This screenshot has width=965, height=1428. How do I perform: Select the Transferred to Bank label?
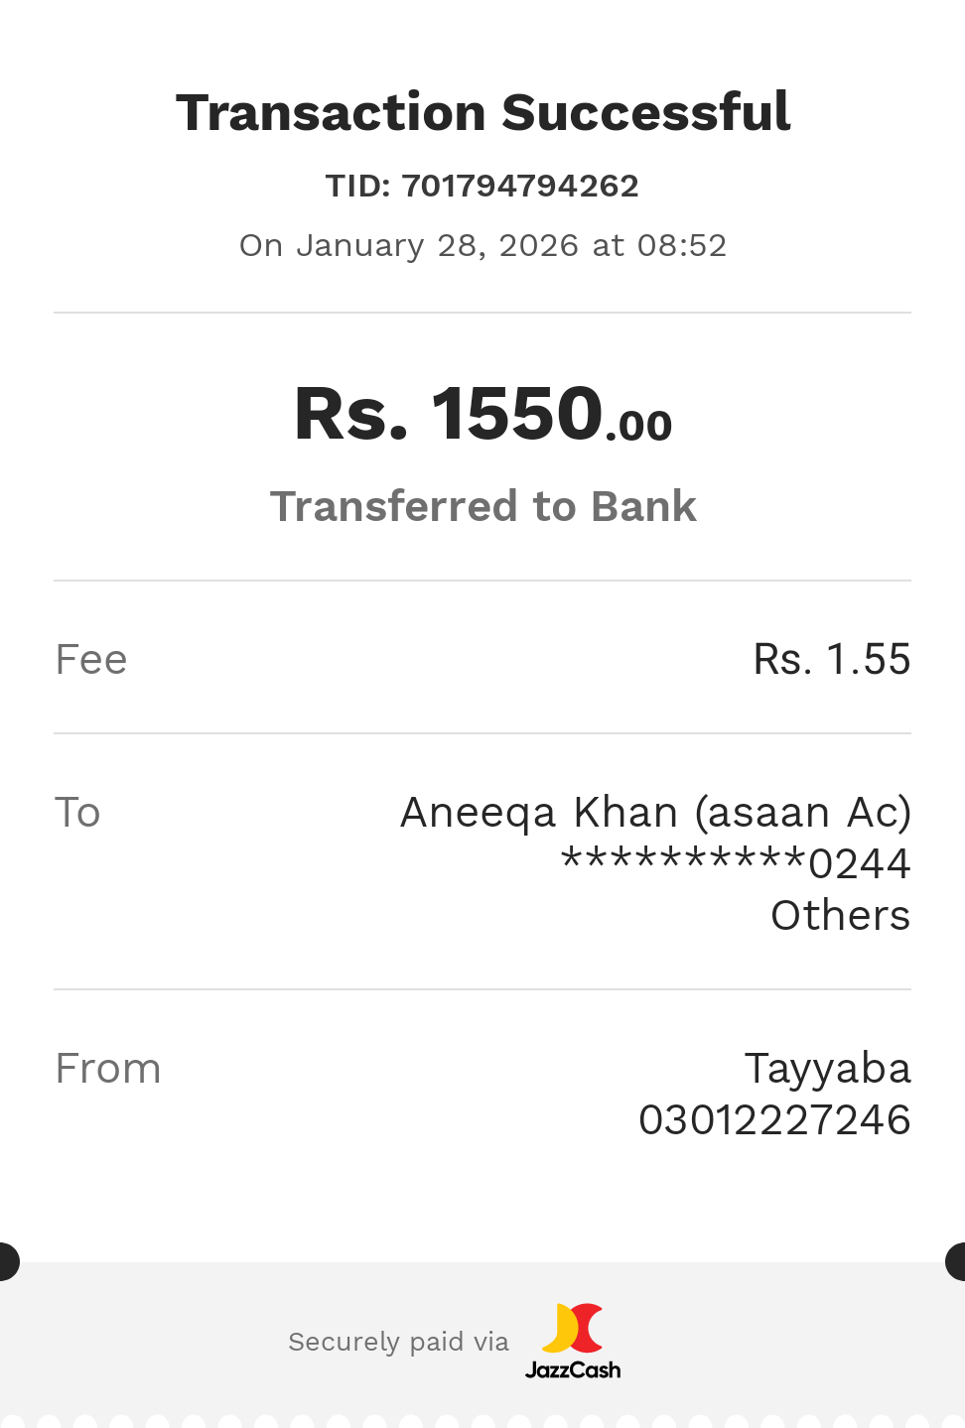[482, 506]
